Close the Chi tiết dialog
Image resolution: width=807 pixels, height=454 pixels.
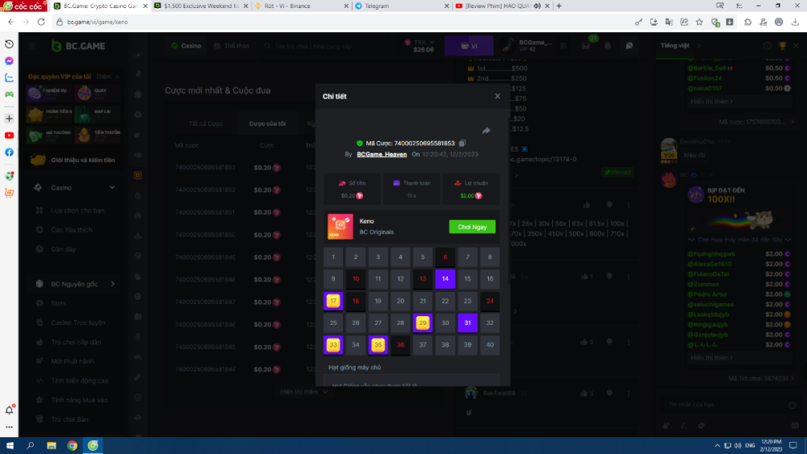point(497,96)
